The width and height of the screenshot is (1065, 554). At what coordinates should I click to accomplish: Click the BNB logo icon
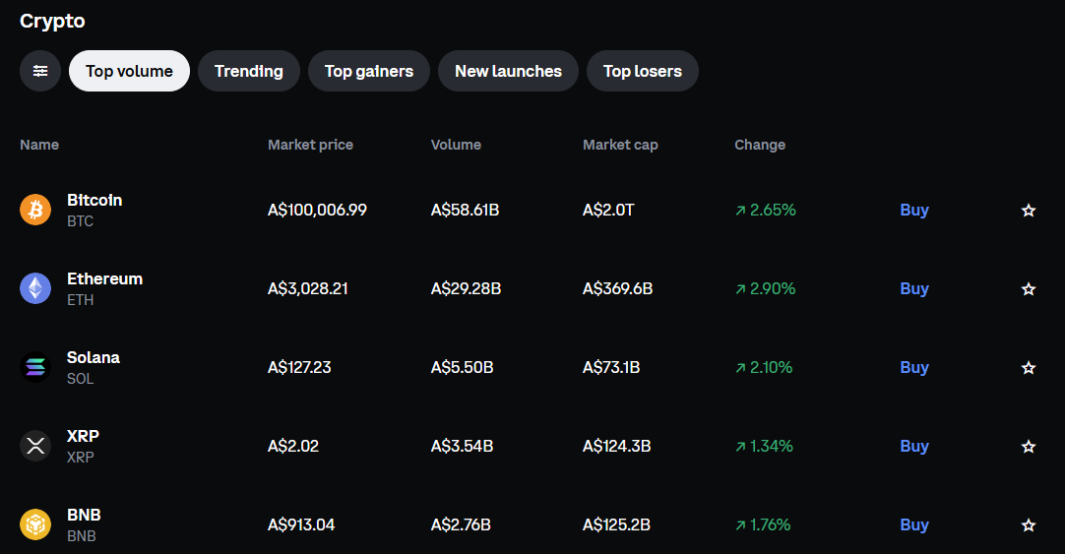pyautogui.click(x=35, y=524)
